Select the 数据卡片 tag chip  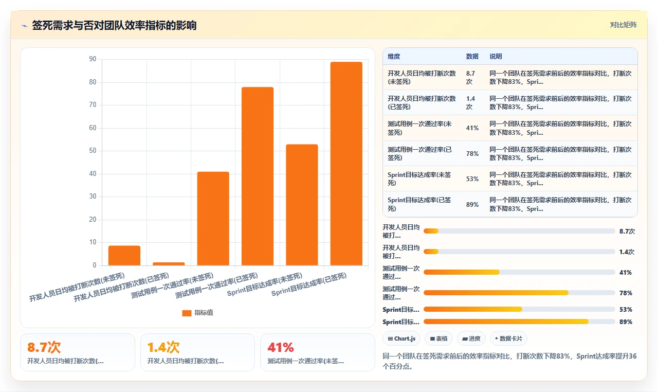click(508, 338)
